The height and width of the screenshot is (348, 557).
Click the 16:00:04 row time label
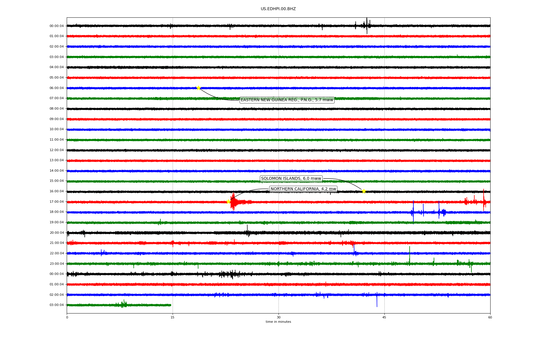tap(57, 191)
